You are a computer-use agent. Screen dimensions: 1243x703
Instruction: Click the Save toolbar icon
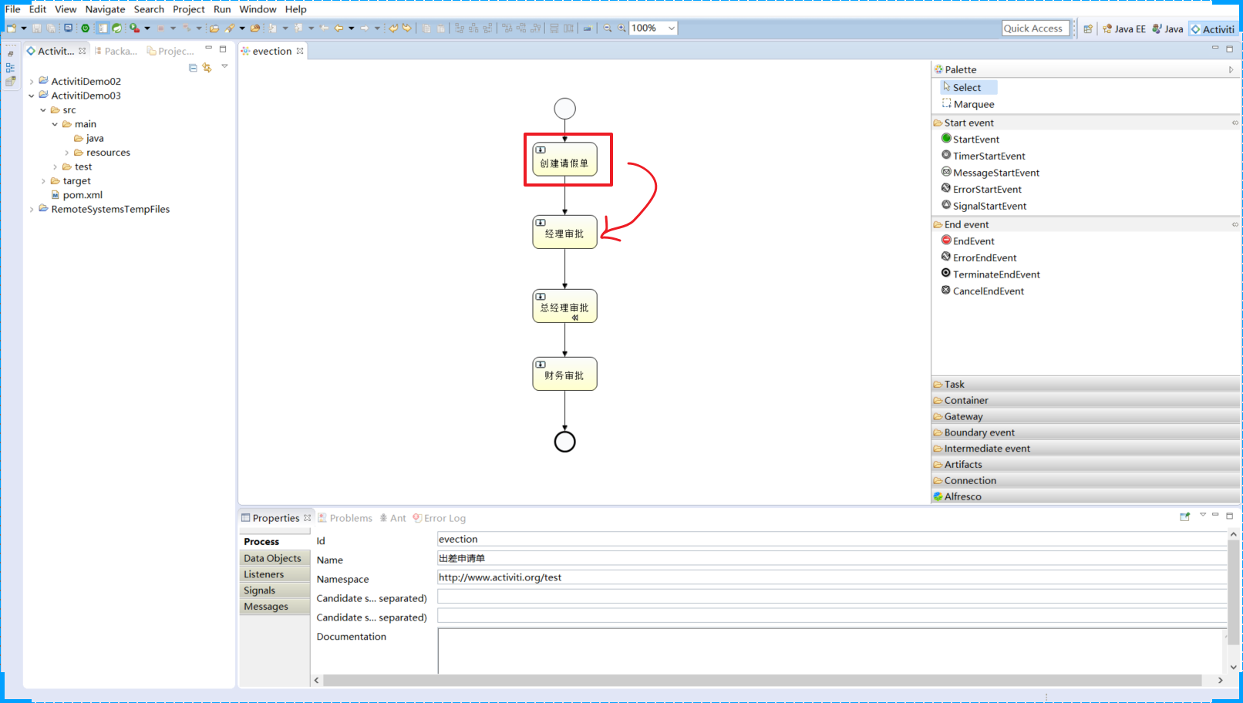pos(36,29)
